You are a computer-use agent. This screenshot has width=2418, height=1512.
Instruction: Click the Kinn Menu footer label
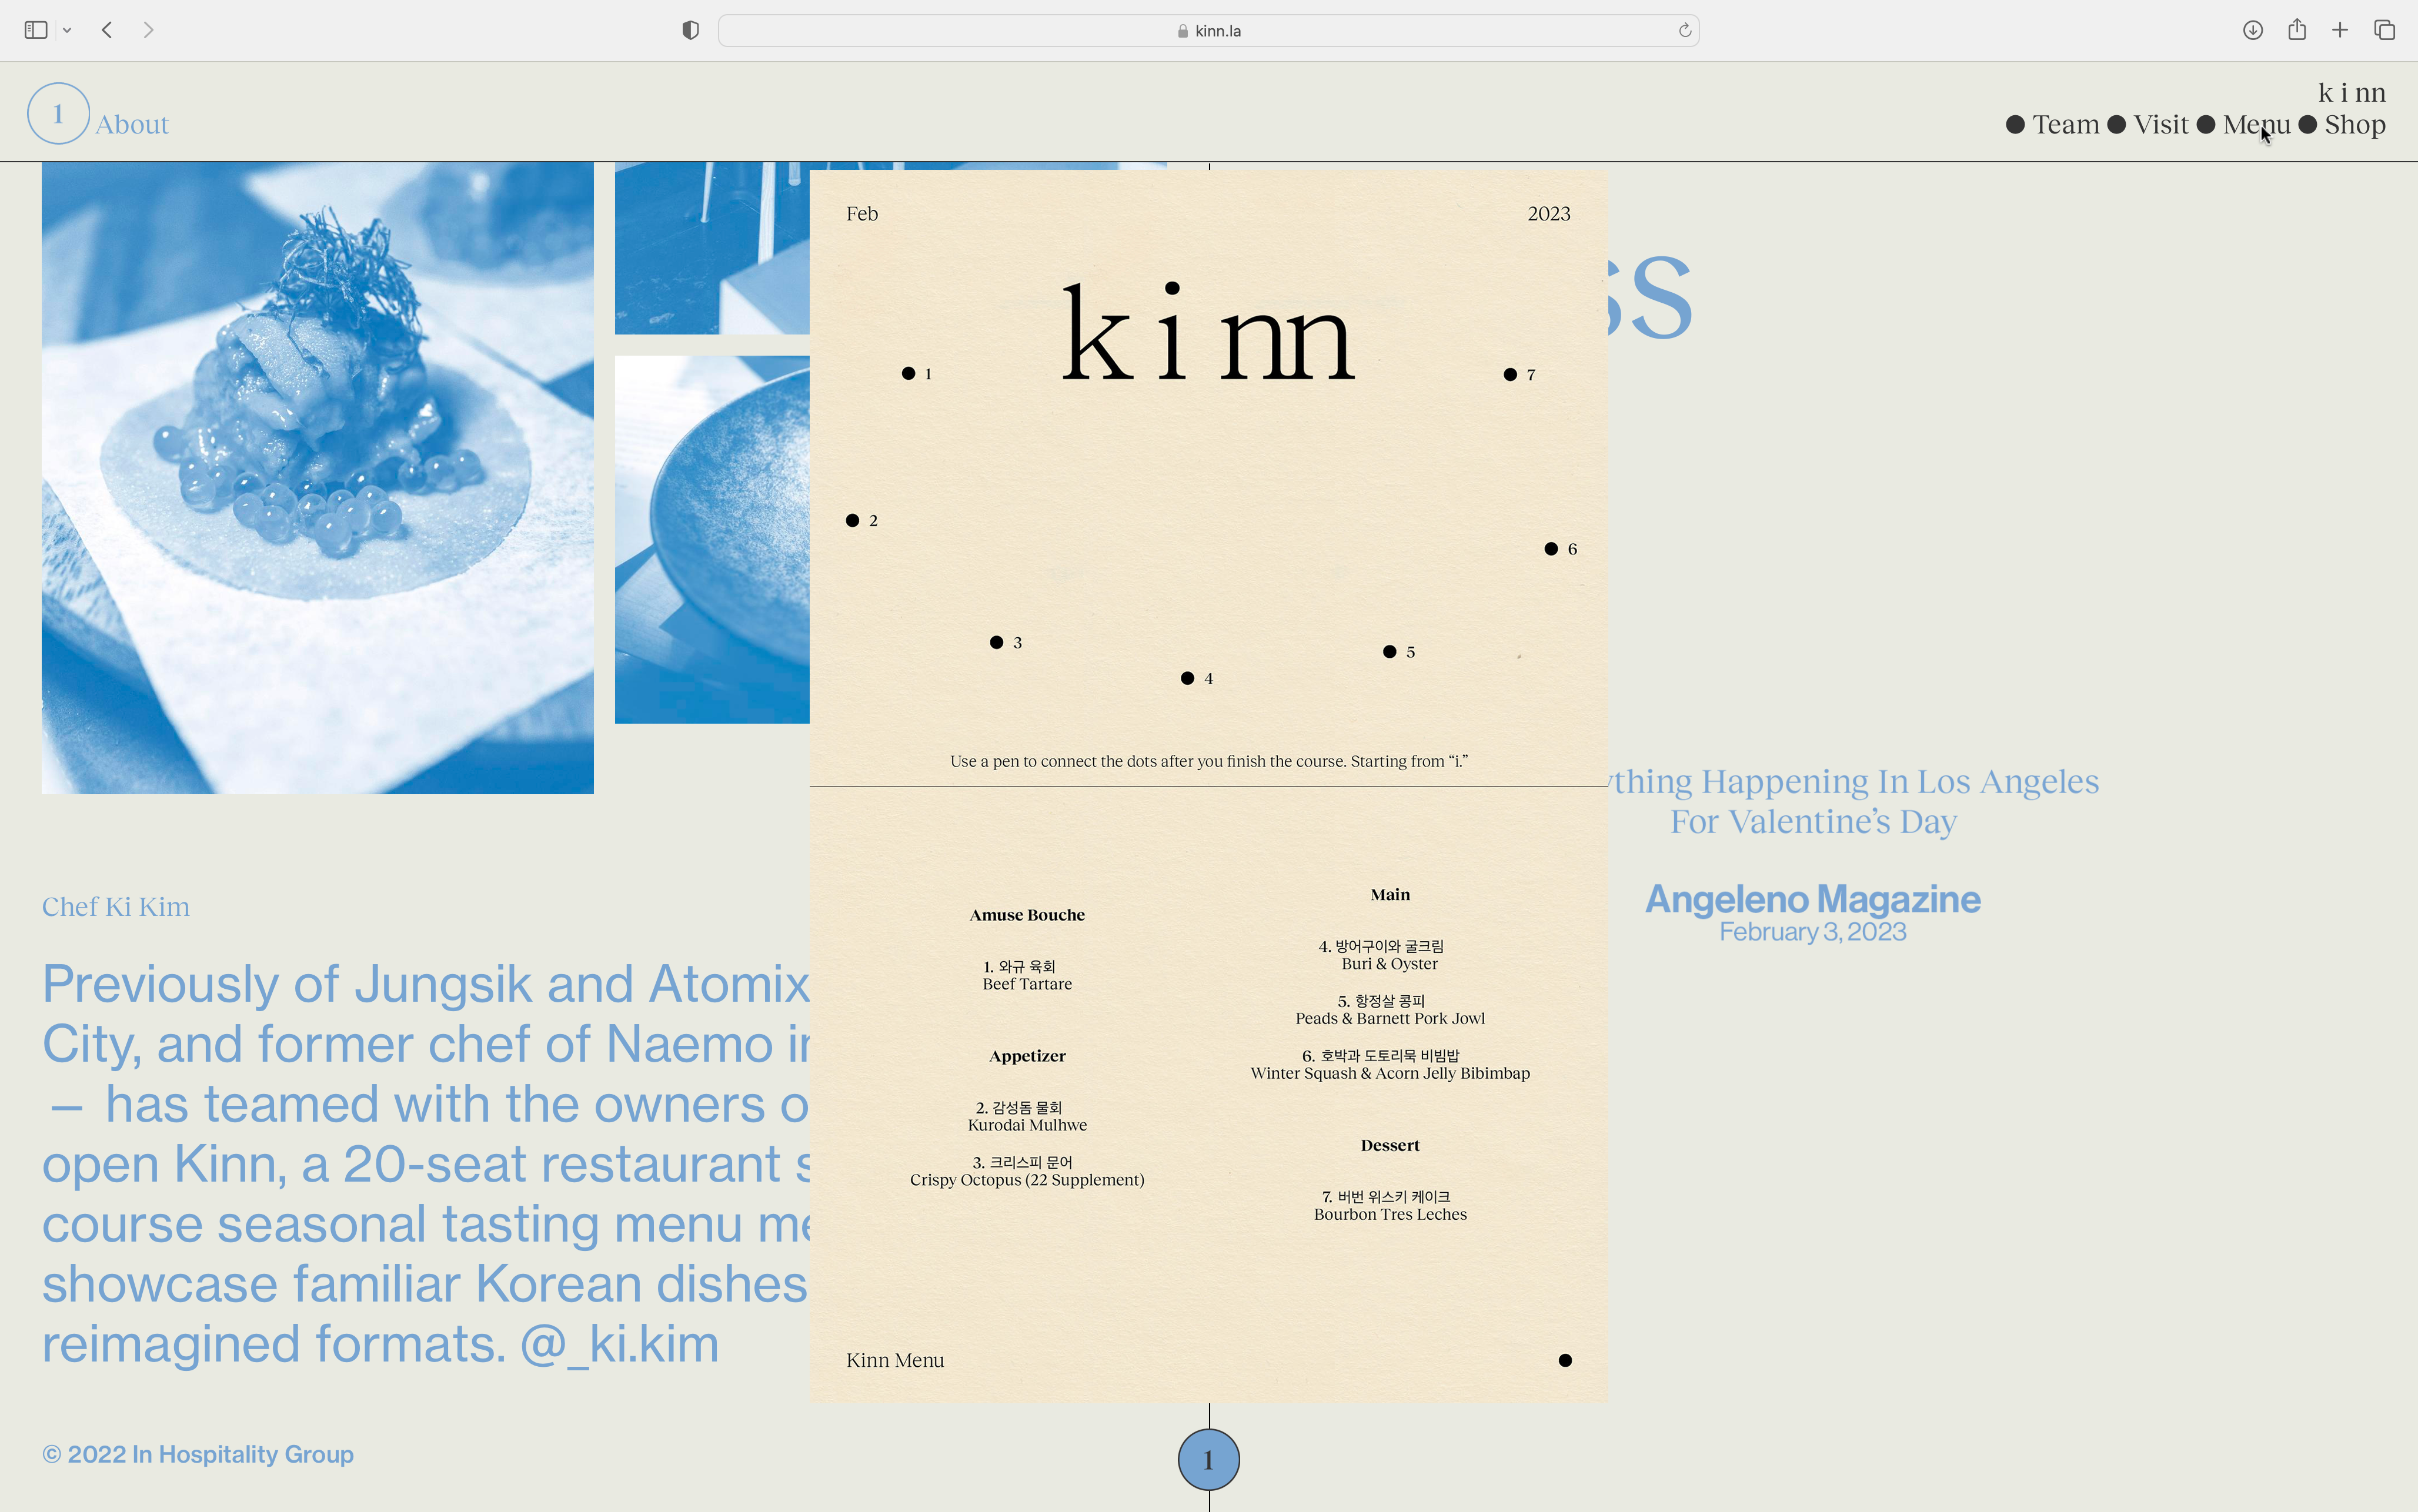[x=895, y=1360]
